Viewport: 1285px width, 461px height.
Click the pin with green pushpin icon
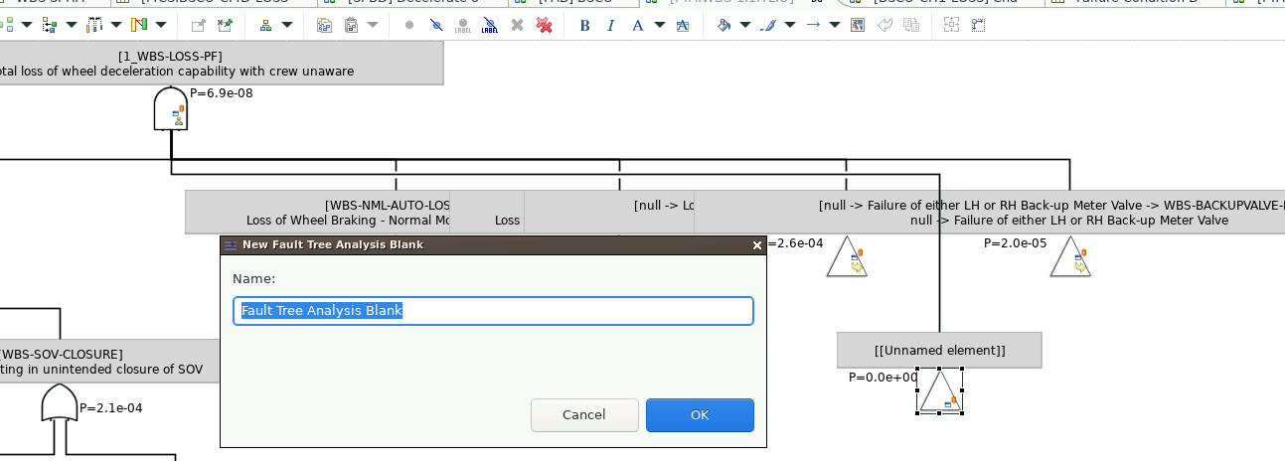[225, 25]
